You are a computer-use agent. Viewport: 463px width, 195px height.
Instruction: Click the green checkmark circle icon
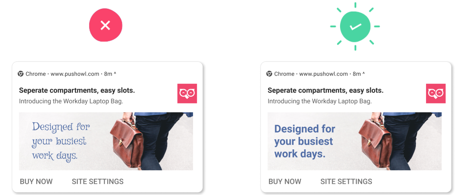355,26
